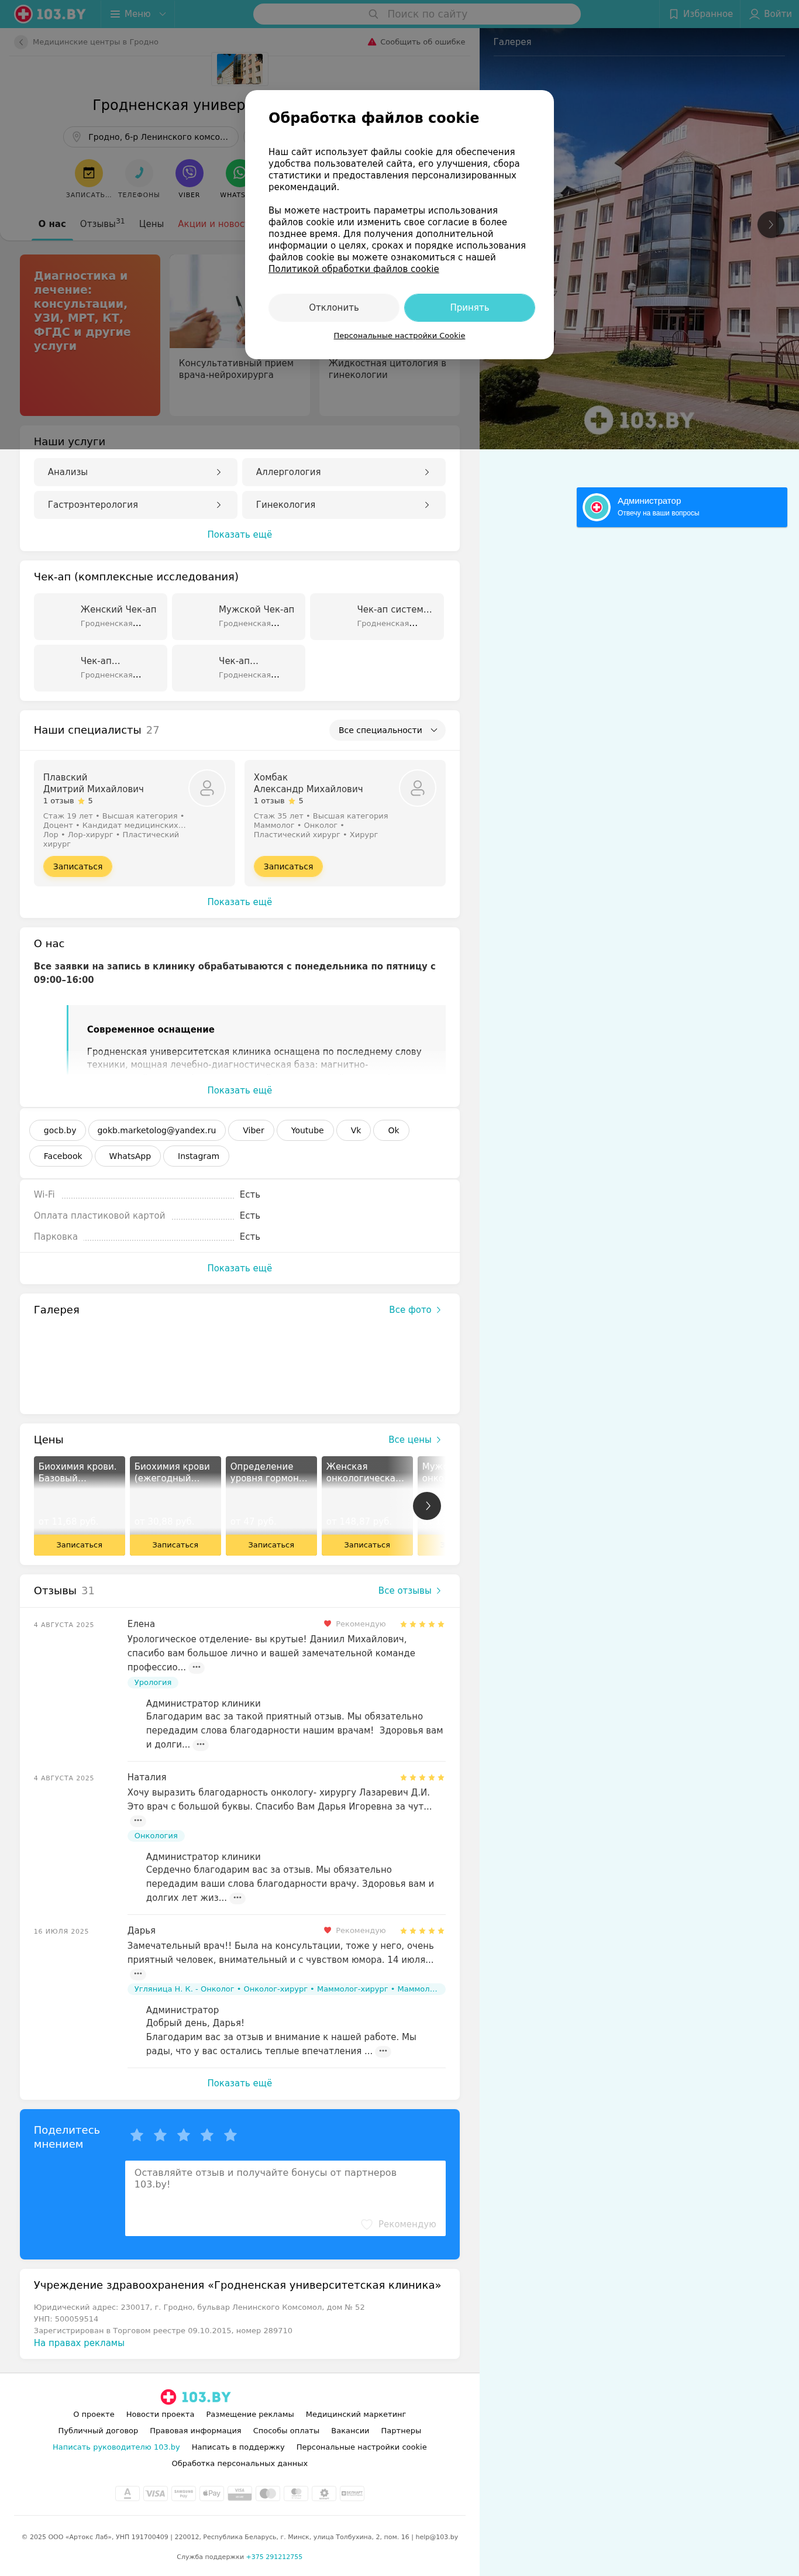
Task: Switch to the Акции и новости tab
Action: [x=211, y=224]
